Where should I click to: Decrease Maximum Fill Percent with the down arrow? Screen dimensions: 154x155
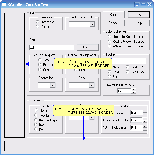tap(134, 93)
